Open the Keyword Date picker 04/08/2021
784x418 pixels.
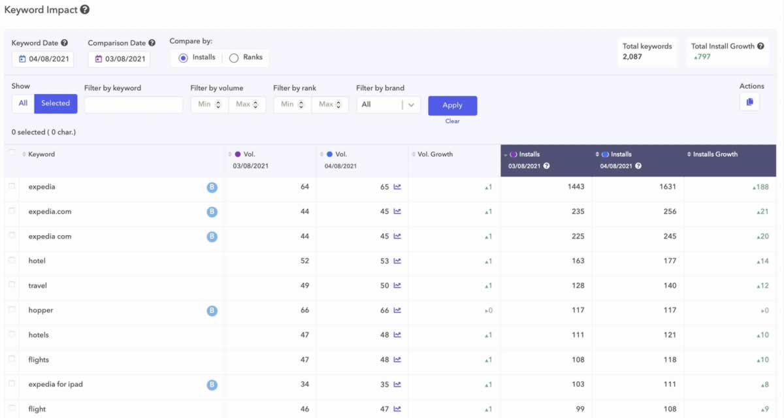pyautogui.click(x=43, y=59)
